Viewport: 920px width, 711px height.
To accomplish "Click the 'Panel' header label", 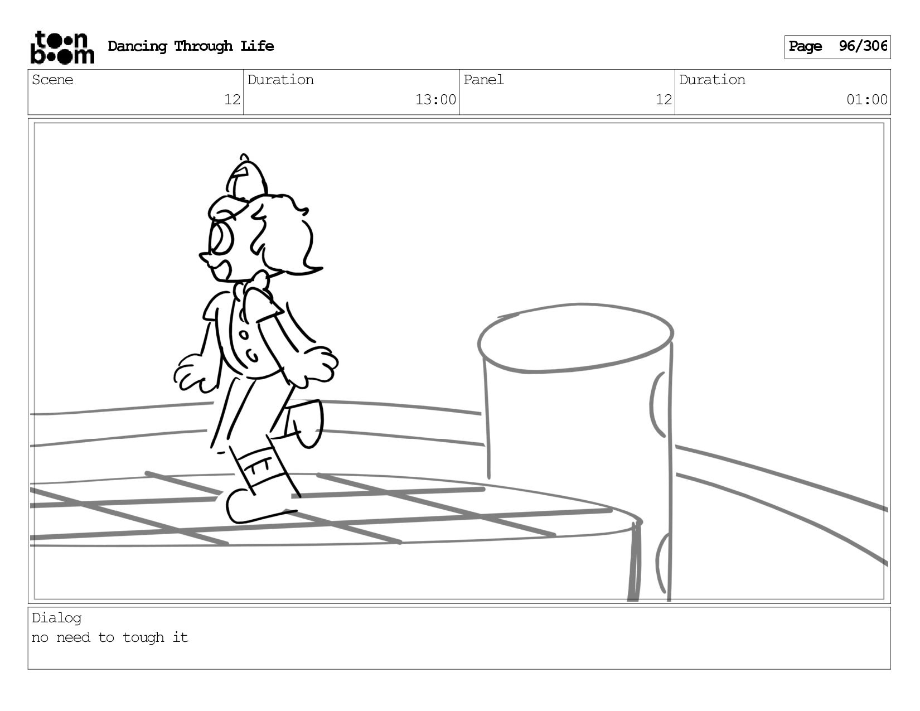I will pos(483,80).
